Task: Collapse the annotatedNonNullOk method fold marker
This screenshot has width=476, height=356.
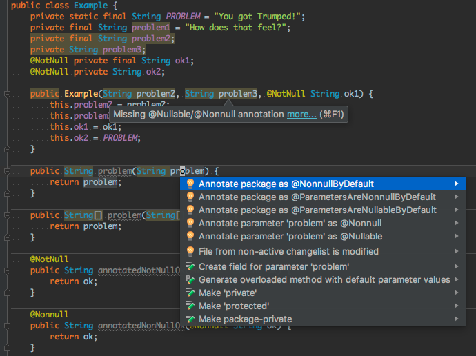Action: tap(8, 326)
